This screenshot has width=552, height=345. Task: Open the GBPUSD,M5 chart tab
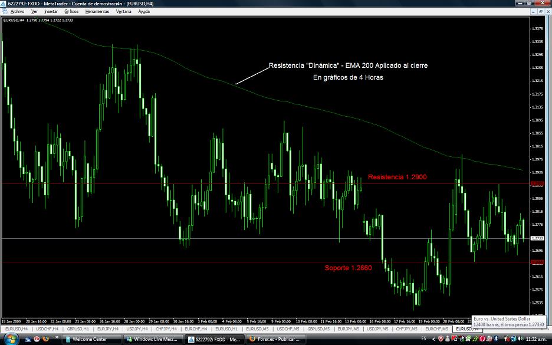[319, 328]
